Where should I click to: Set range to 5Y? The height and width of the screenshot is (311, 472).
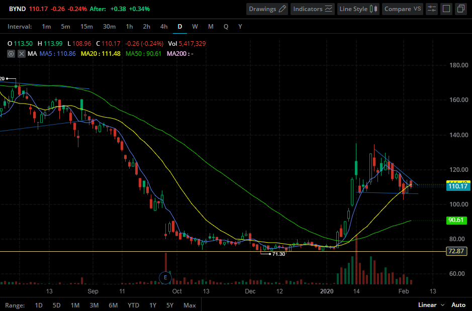(170, 305)
